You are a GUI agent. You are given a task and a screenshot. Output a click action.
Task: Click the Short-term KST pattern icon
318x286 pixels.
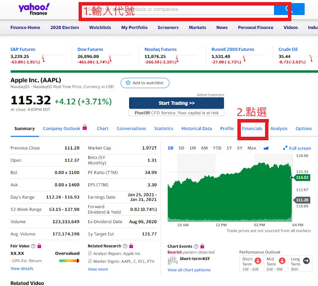click(x=172, y=260)
